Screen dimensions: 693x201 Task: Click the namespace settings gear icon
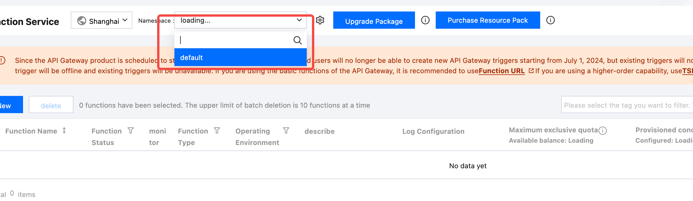(320, 20)
